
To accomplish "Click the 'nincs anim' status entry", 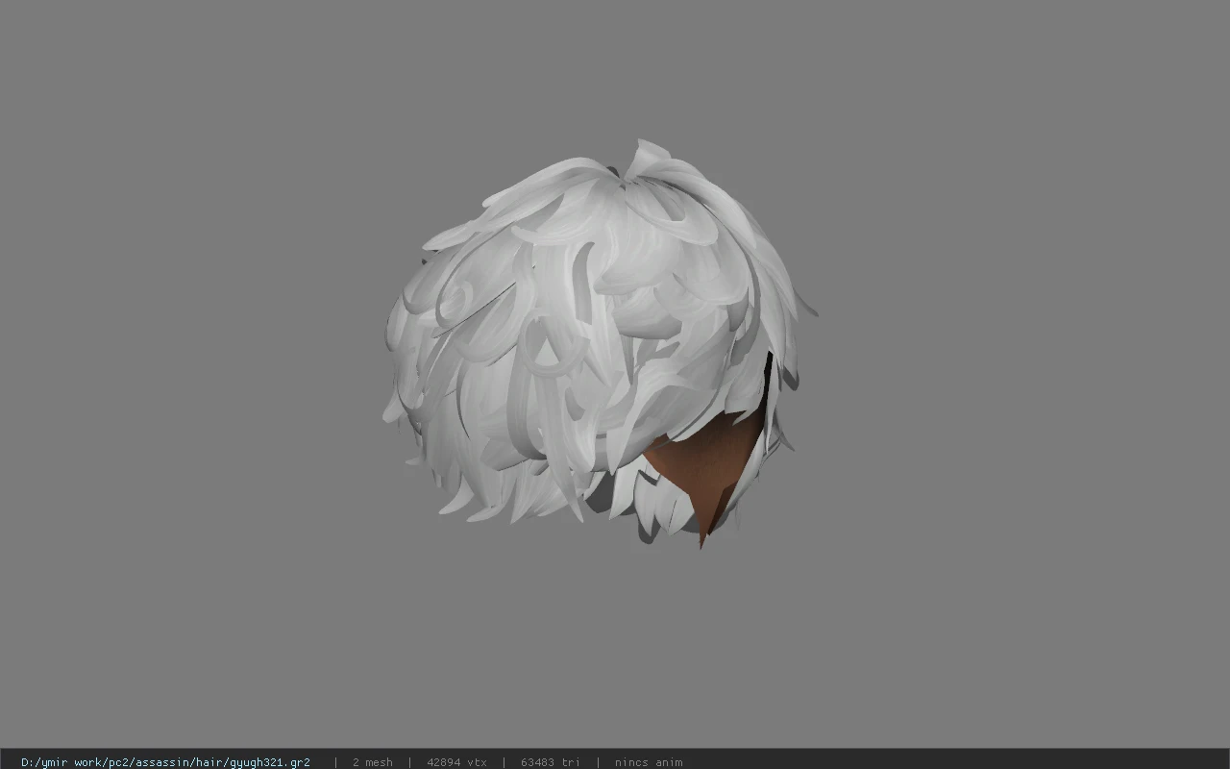I will [x=649, y=761].
